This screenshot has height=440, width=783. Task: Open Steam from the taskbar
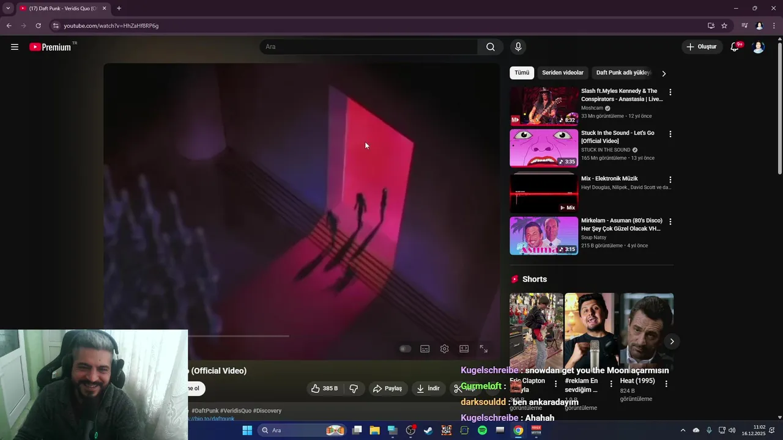tap(428, 430)
